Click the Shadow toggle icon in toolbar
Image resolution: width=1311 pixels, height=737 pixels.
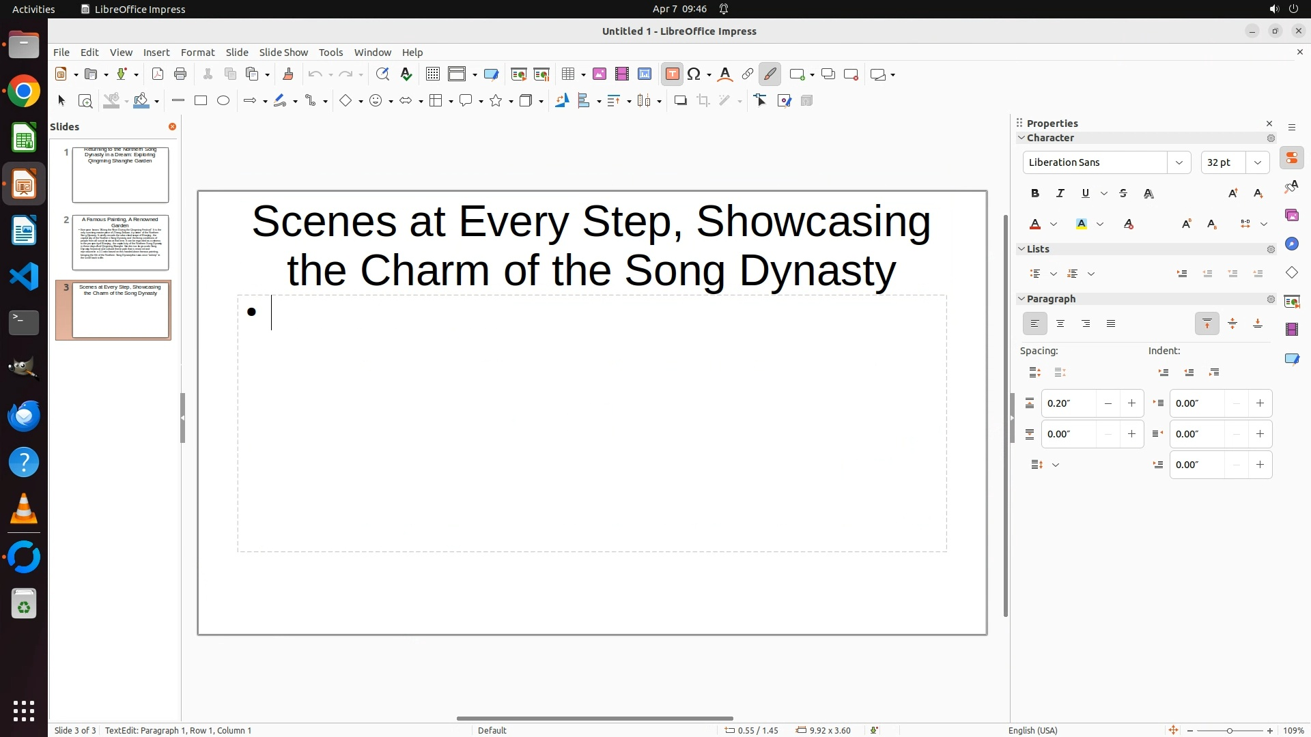click(680, 101)
